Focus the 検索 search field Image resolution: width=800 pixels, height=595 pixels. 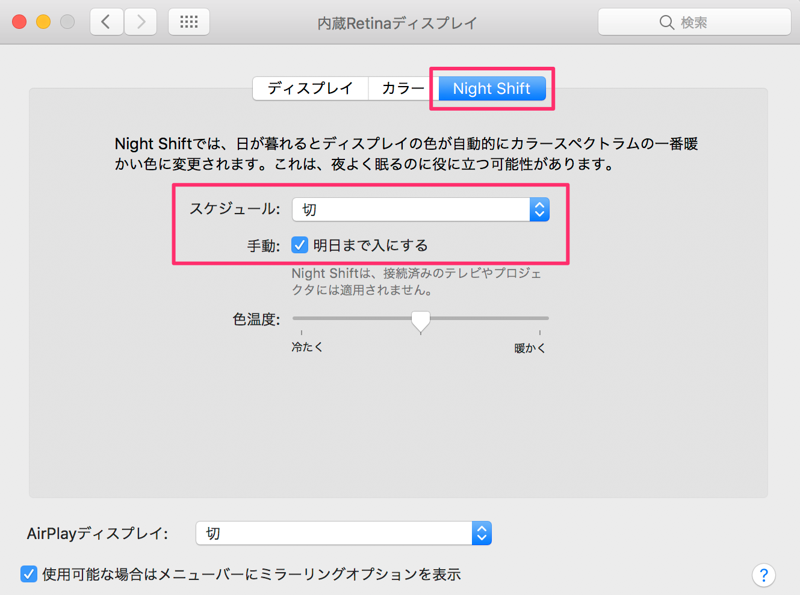pos(695,22)
